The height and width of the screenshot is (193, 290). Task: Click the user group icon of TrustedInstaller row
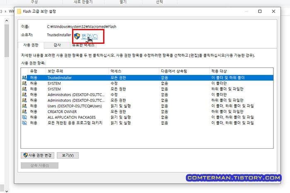(x=24, y=78)
